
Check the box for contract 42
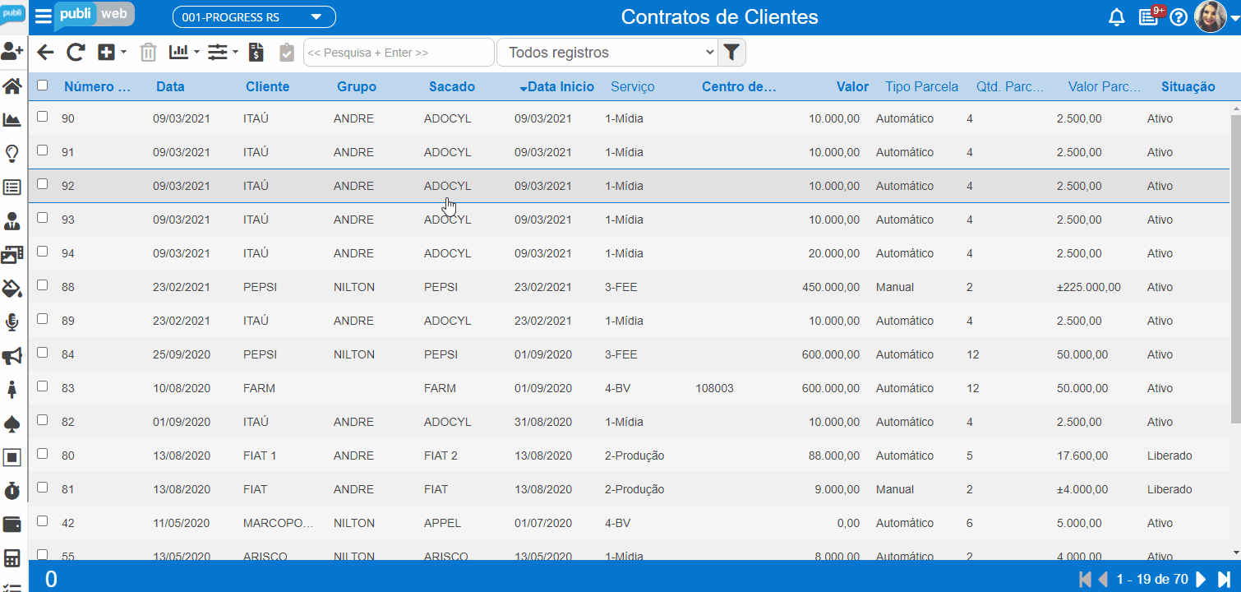(x=43, y=521)
